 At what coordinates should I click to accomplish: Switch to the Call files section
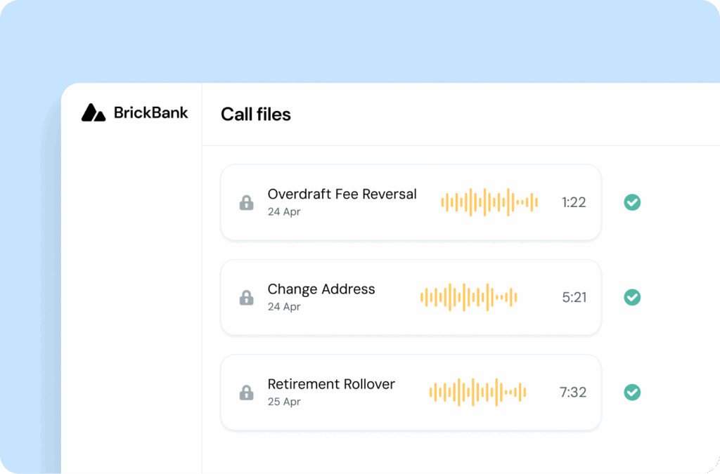coord(256,114)
